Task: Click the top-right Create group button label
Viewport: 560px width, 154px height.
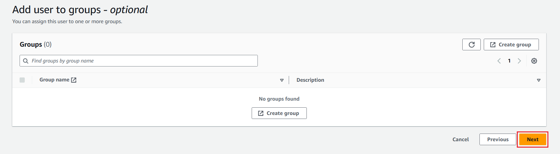Action: click(x=515, y=45)
